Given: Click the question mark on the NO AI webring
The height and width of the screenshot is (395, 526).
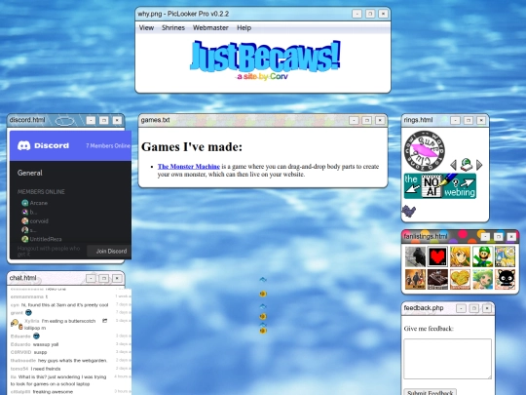Looking at the screenshot, I should [455, 183].
